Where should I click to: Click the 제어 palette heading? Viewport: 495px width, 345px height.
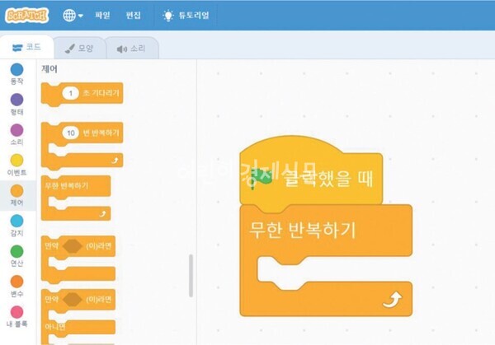coord(49,69)
